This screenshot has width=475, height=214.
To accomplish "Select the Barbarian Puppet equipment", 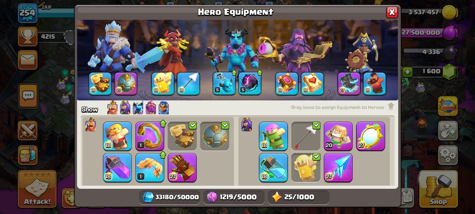I will click(117, 136).
